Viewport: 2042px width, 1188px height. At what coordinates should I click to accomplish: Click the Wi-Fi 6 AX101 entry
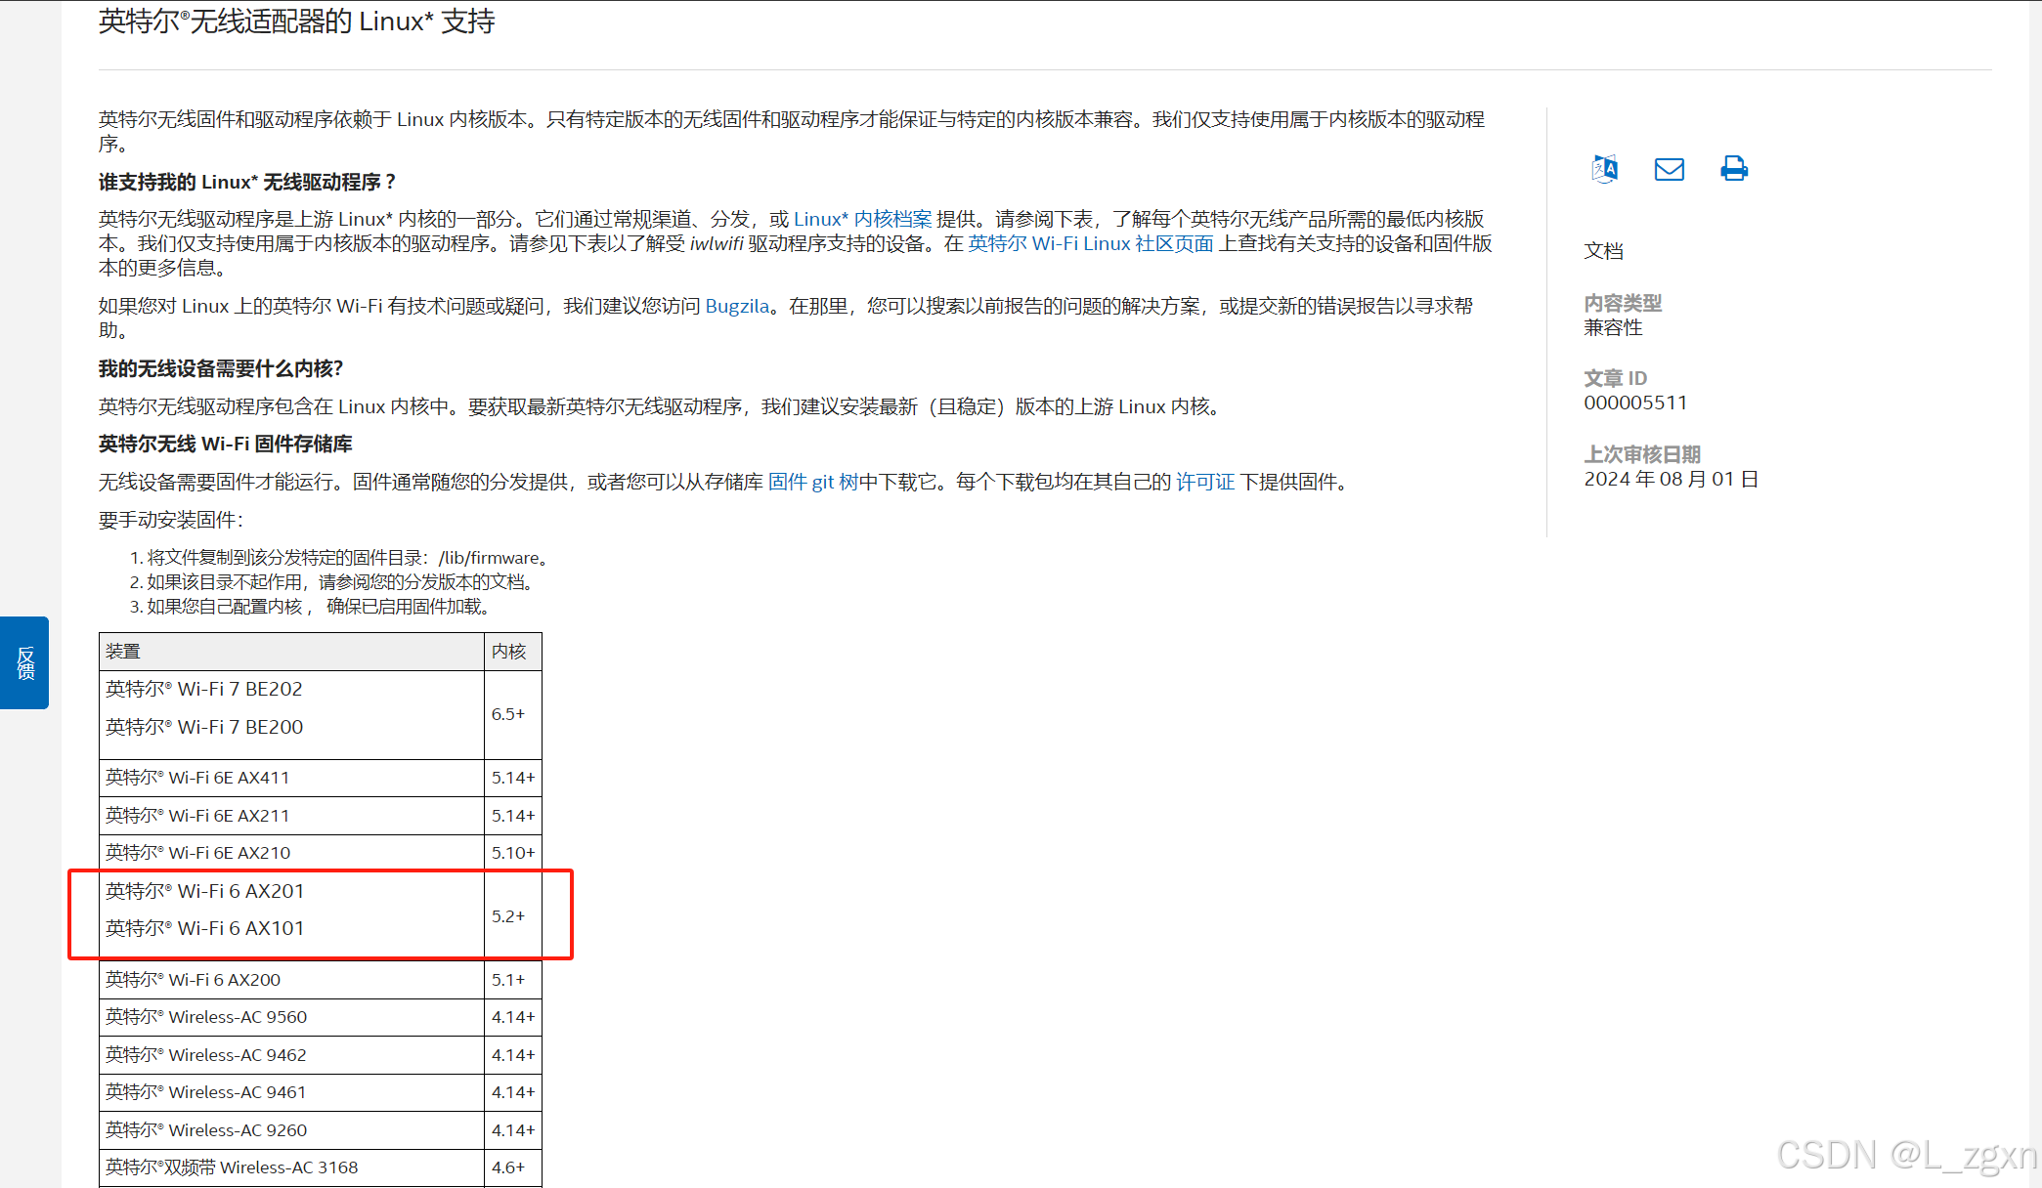205,928
